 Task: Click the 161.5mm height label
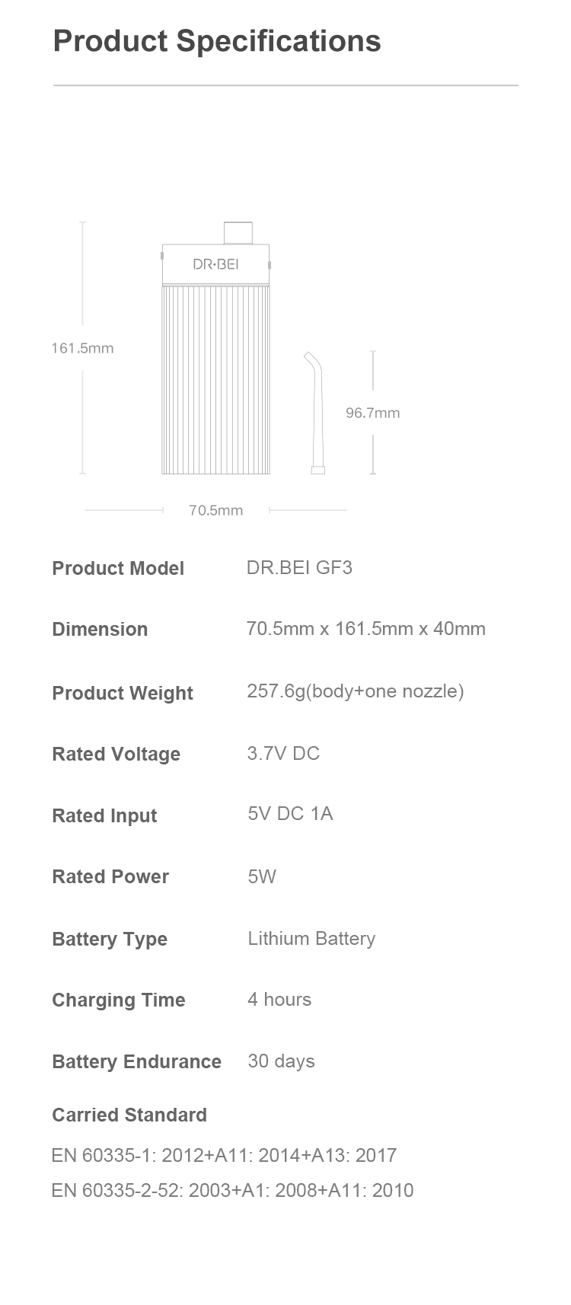82,348
